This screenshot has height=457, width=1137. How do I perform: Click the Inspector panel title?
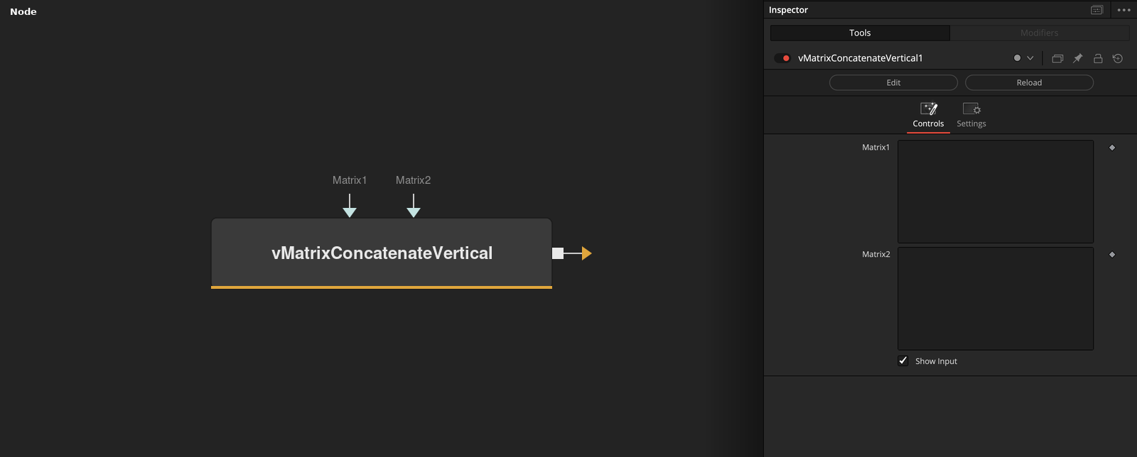click(788, 10)
